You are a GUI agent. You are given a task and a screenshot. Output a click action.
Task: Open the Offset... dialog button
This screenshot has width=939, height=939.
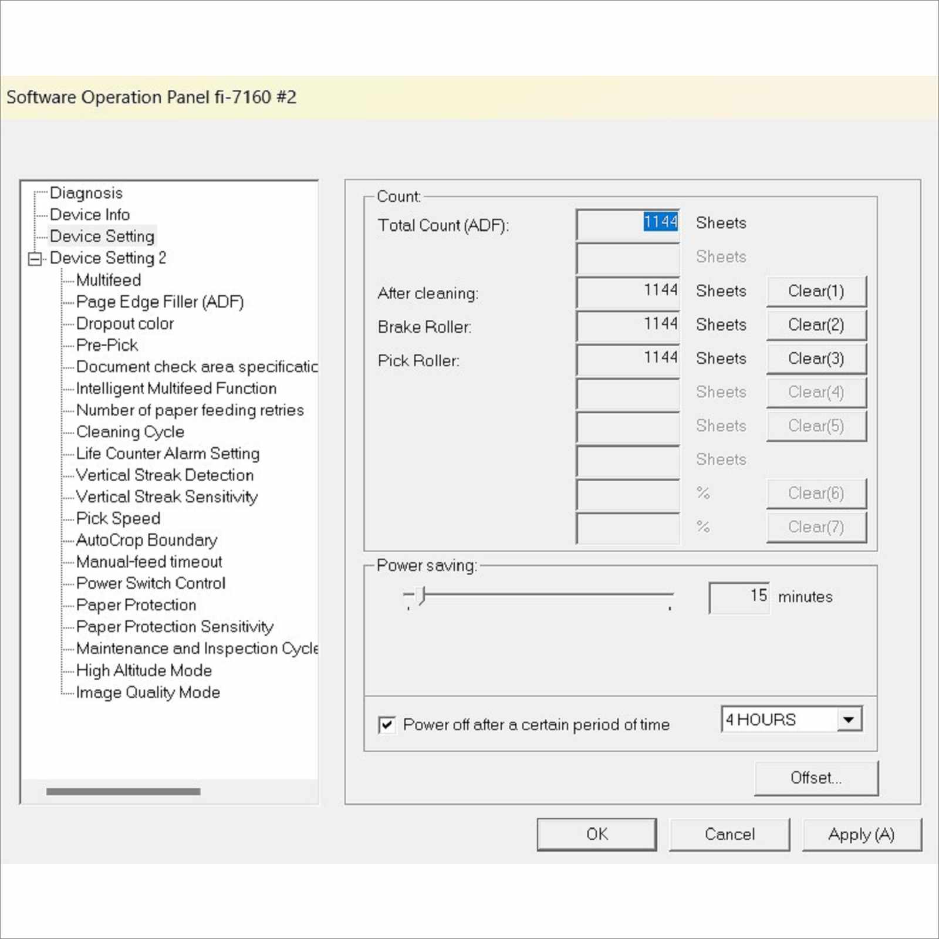[816, 778]
